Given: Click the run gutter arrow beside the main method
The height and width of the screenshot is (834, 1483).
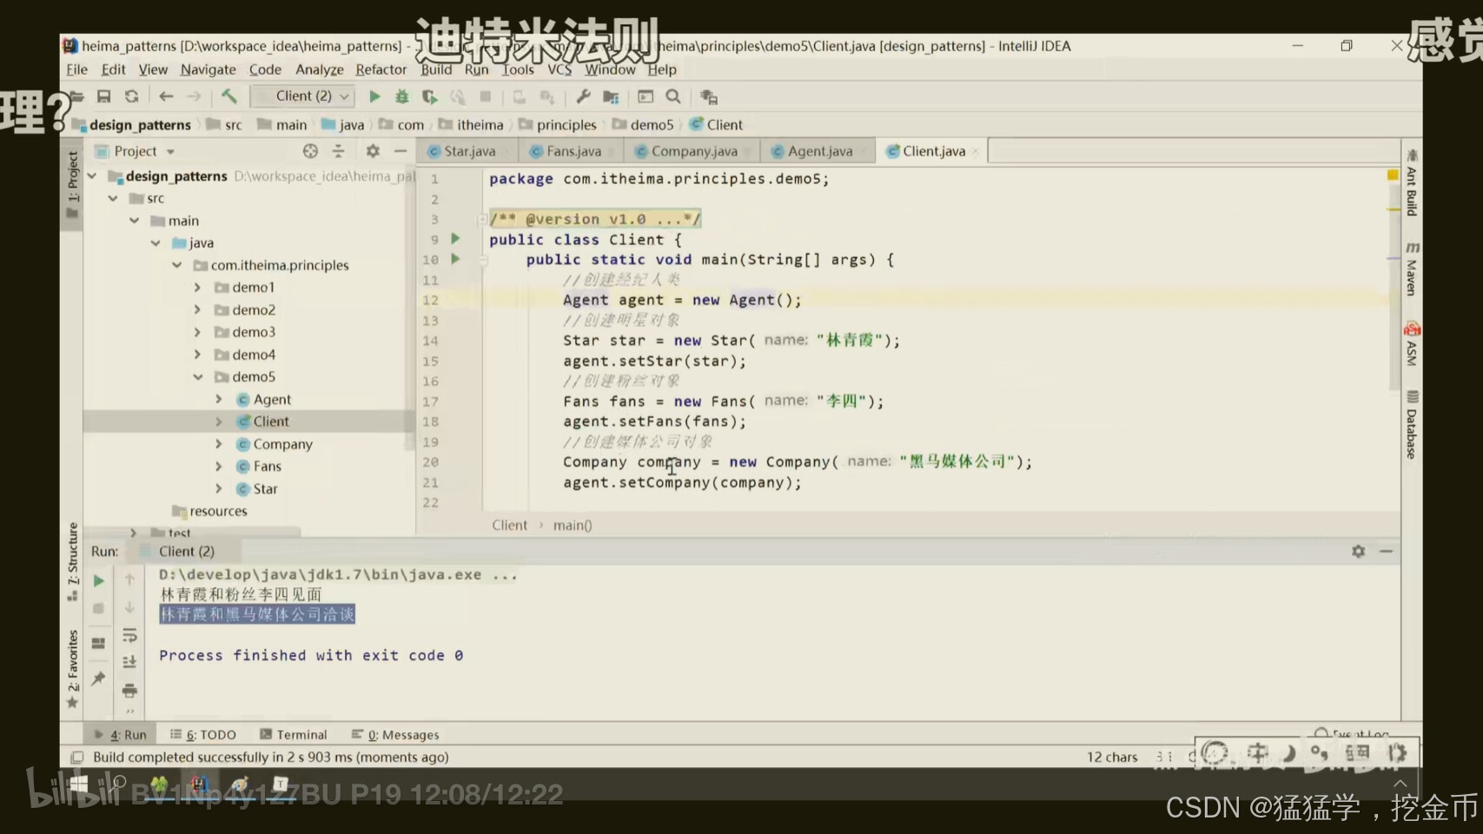Looking at the screenshot, I should (455, 259).
